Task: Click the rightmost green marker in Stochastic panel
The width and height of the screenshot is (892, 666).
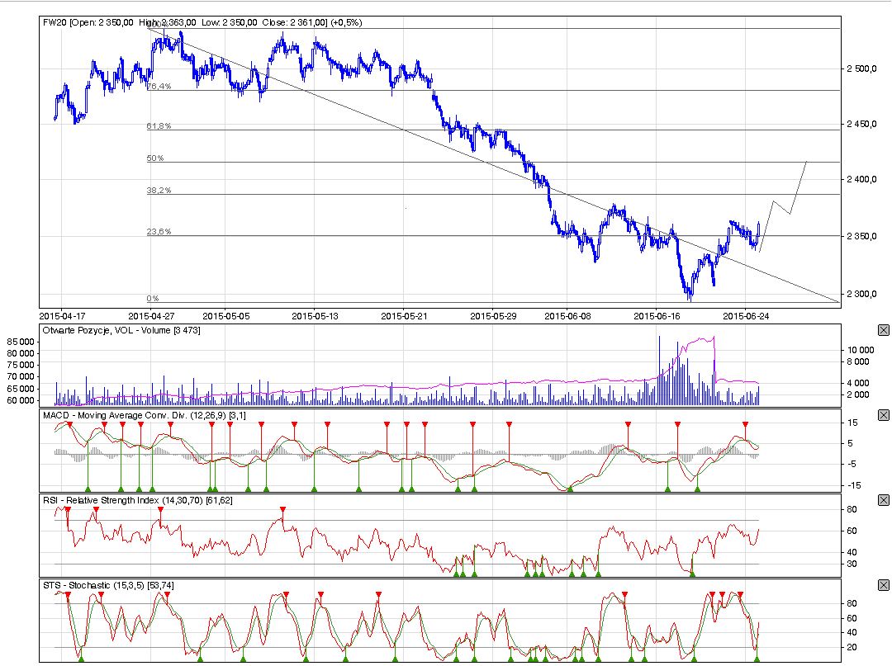Action: click(757, 658)
